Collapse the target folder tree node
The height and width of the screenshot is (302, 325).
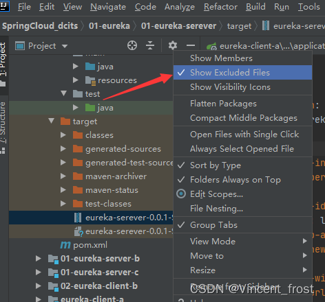[x=52, y=121]
